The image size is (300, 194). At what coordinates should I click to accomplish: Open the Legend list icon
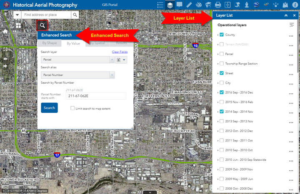click(x=160, y=5)
